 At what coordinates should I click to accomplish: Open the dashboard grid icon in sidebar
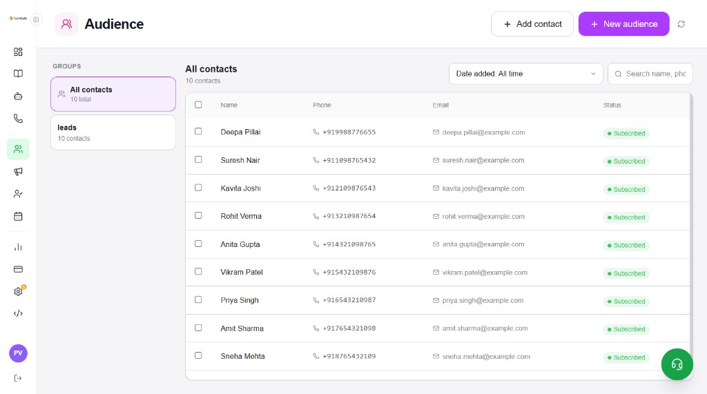(18, 52)
